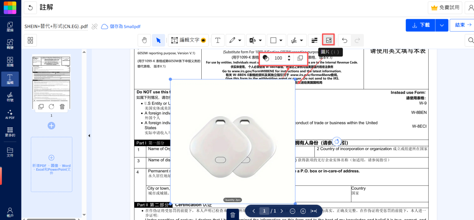Activate the arrow selection tool
The height and width of the screenshot is (220, 474).
(159, 40)
